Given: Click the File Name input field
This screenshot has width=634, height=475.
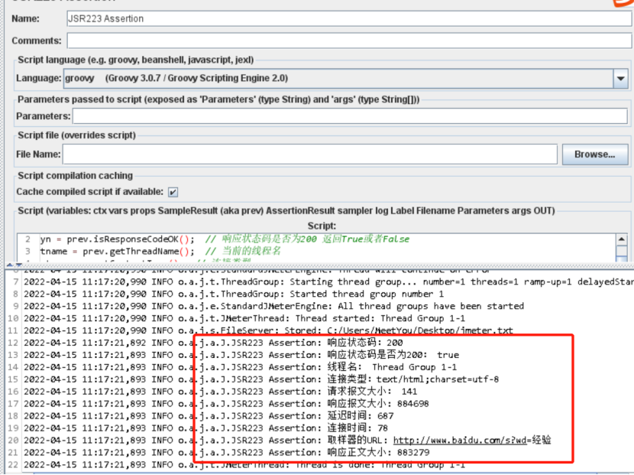Looking at the screenshot, I should click(x=309, y=155).
